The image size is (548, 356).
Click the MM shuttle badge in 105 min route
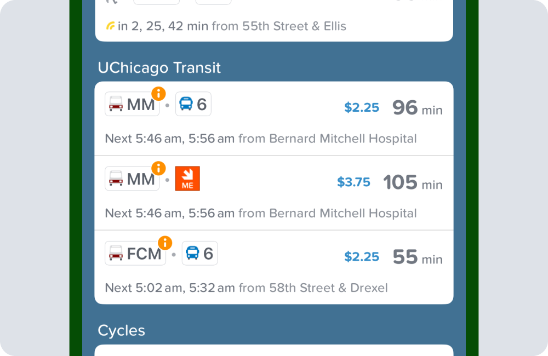click(x=132, y=179)
